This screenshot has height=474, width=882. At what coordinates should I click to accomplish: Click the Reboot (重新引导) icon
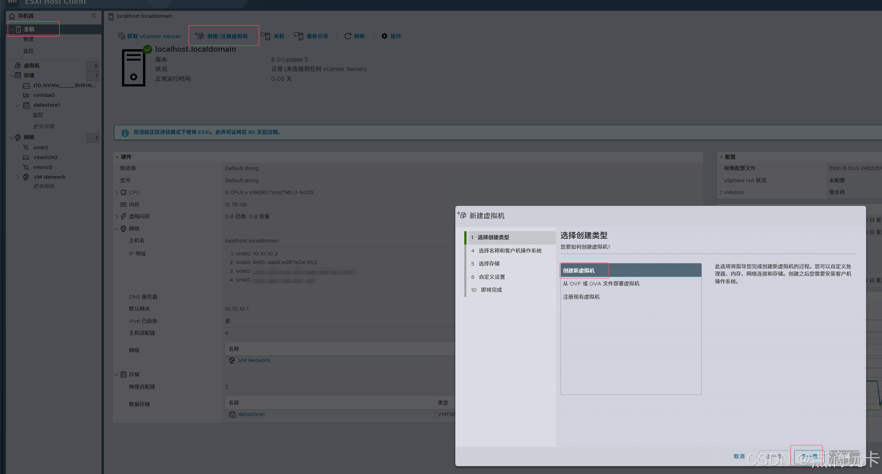(298, 36)
